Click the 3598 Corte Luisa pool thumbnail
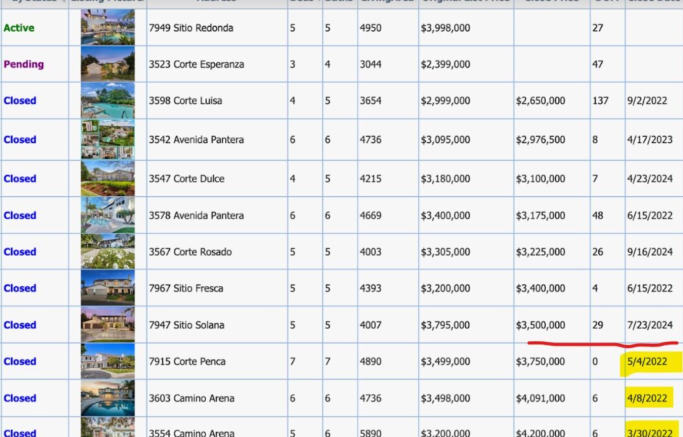 point(107,100)
